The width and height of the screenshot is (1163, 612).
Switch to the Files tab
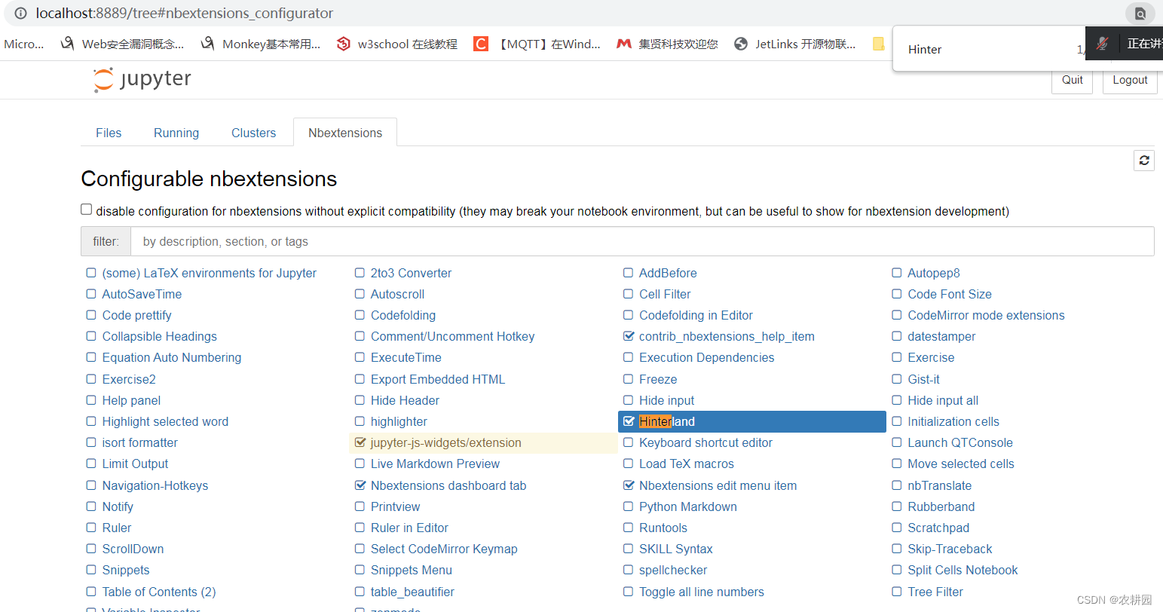click(109, 133)
